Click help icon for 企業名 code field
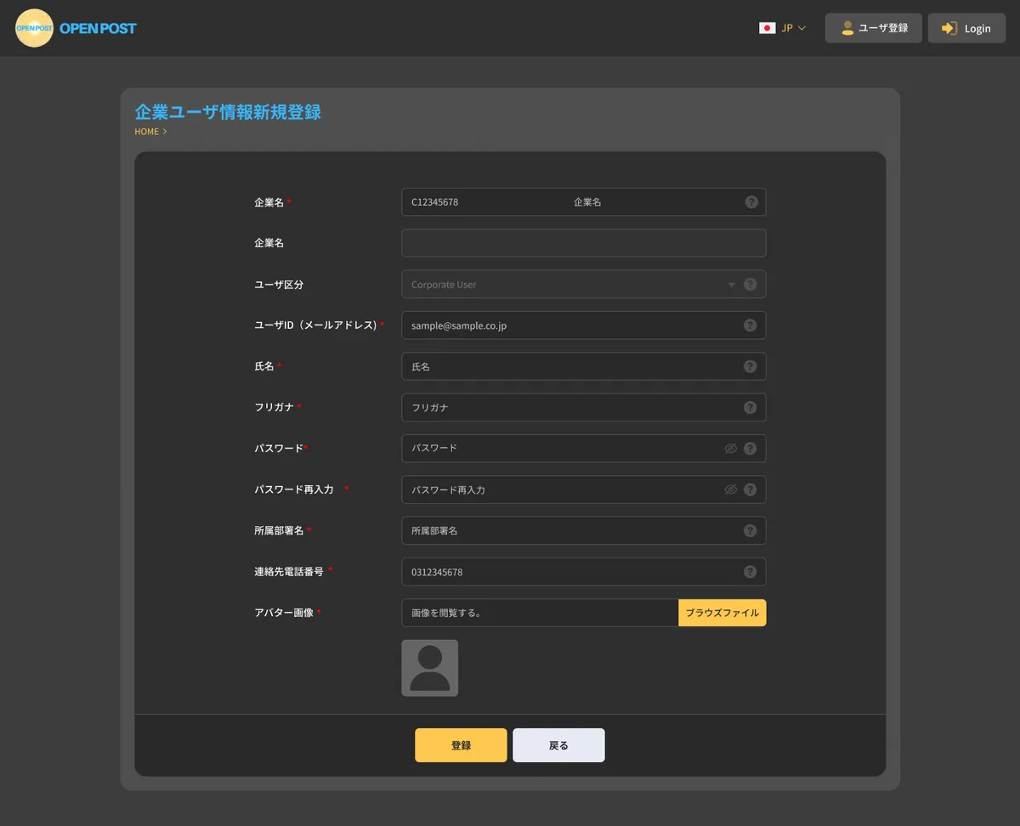1020x826 pixels. 751,202
